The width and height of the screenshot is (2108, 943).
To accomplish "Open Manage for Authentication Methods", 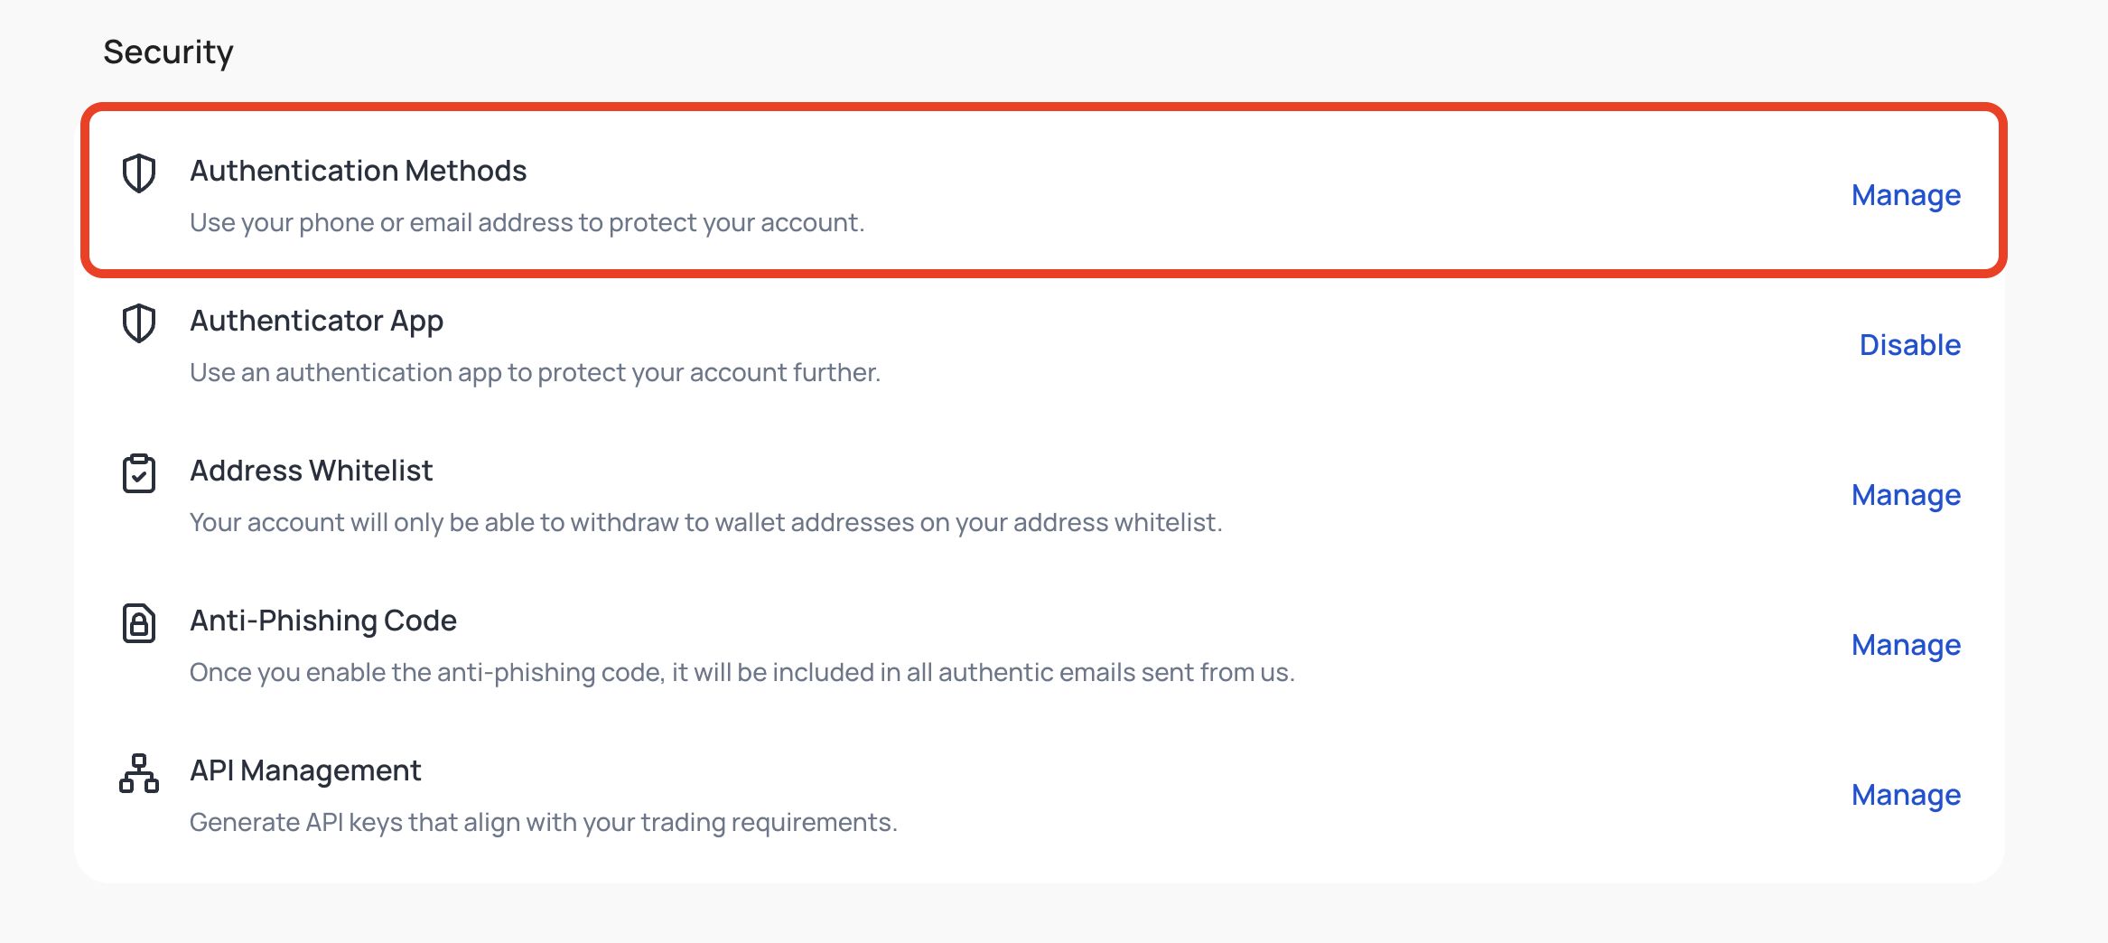I will pos(1906,195).
